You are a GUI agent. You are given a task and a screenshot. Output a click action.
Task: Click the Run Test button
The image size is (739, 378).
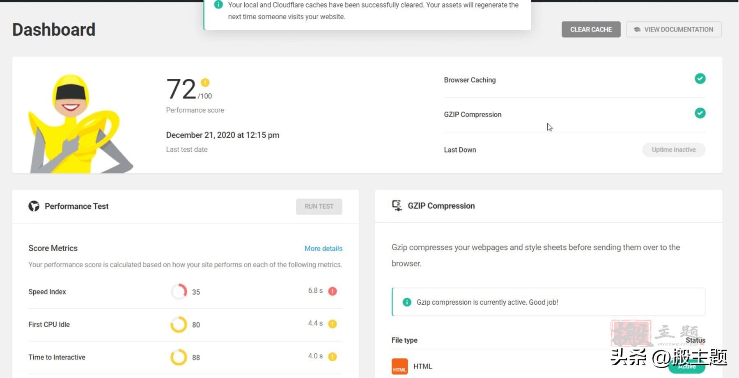coord(319,206)
